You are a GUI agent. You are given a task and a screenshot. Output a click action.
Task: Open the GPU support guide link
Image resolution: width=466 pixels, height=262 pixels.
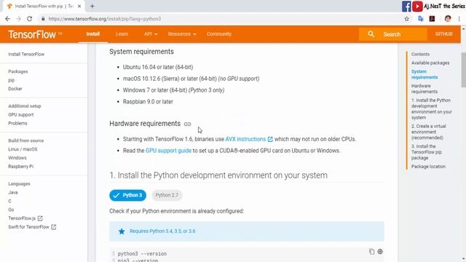tap(168, 151)
